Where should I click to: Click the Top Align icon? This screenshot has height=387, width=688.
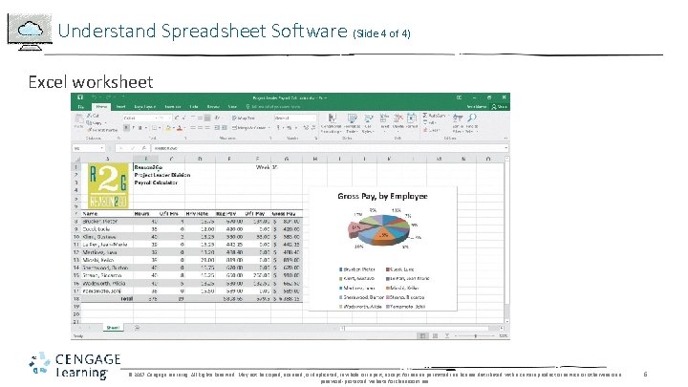pyautogui.click(x=193, y=118)
